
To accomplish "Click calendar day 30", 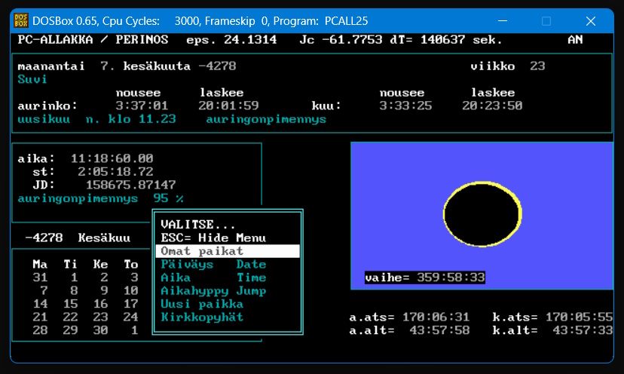I will click(100, 330).
